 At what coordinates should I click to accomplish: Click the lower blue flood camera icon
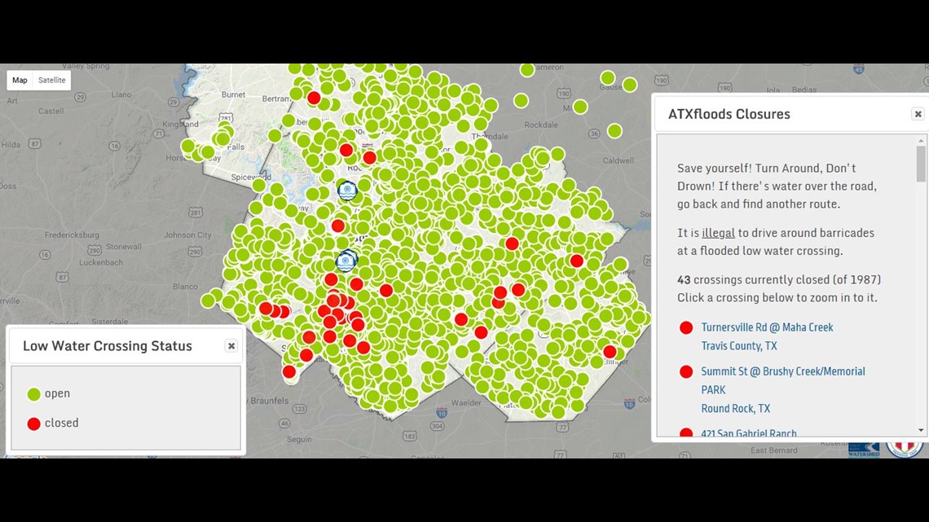346,261
